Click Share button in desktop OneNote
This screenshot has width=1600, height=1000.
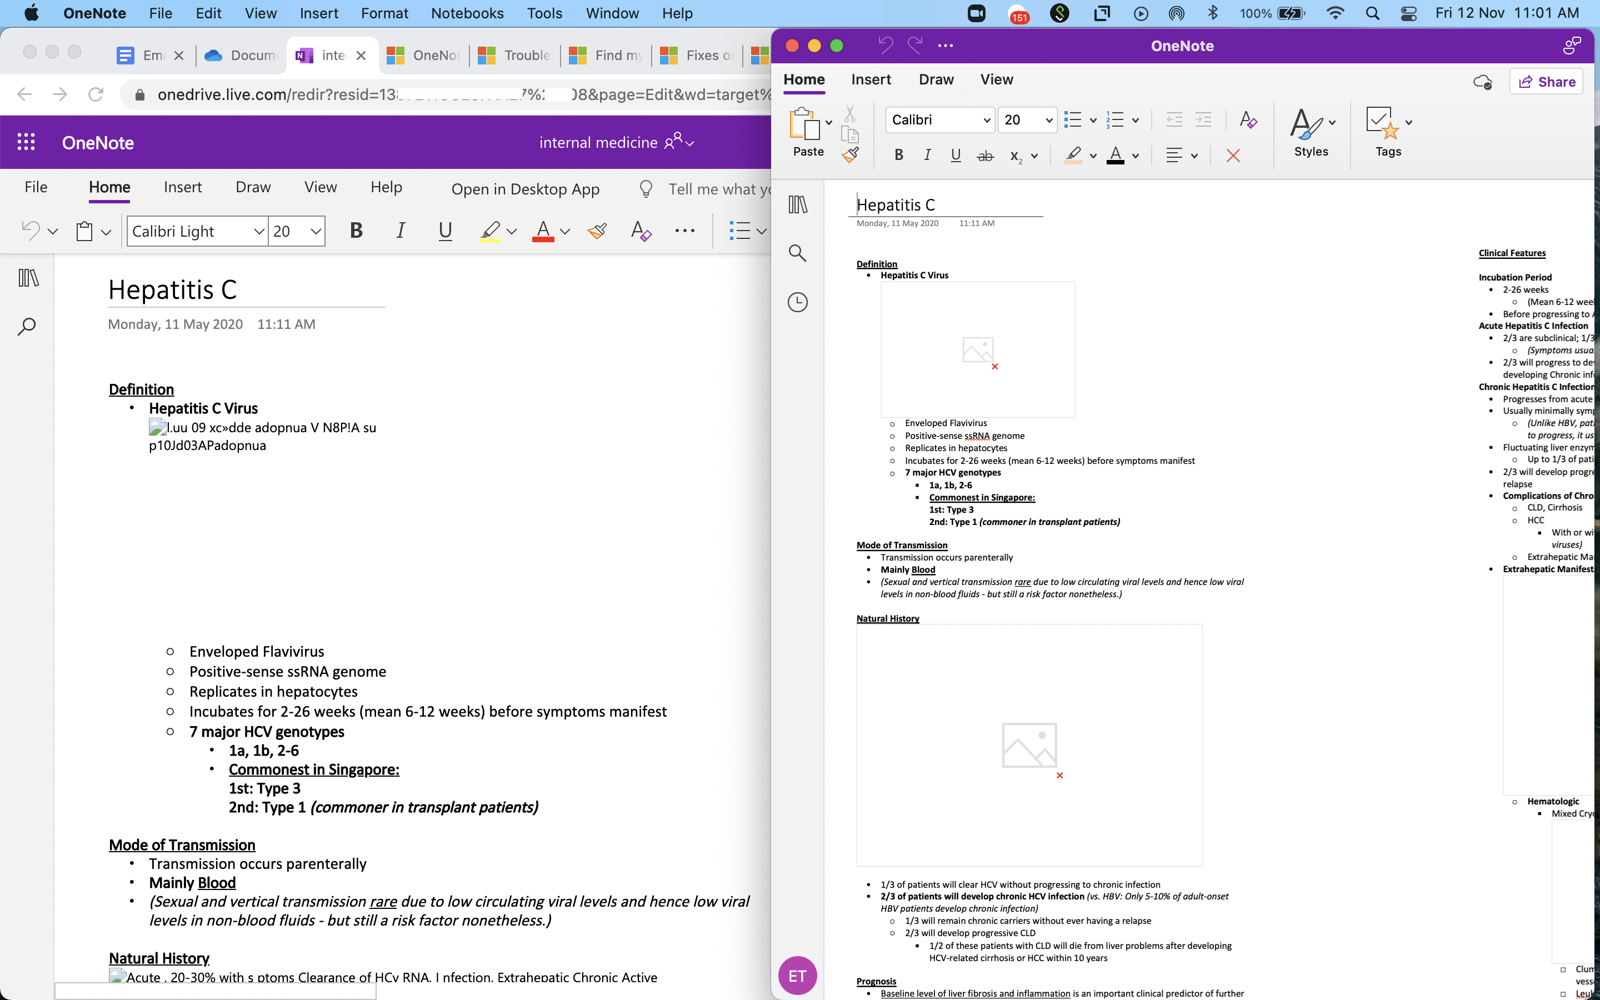point(1546,82)
